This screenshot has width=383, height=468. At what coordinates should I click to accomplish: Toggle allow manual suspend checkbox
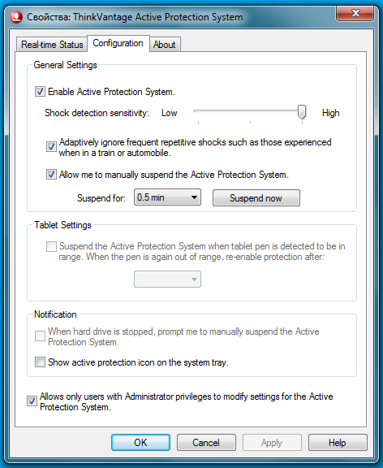51,175
